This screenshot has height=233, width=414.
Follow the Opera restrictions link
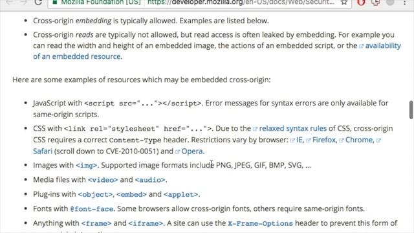192,151
